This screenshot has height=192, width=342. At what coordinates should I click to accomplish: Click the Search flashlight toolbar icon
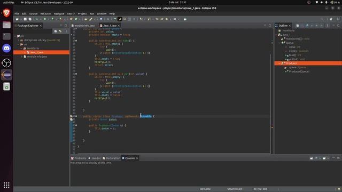pyautogui.click(x=91, y=19)
